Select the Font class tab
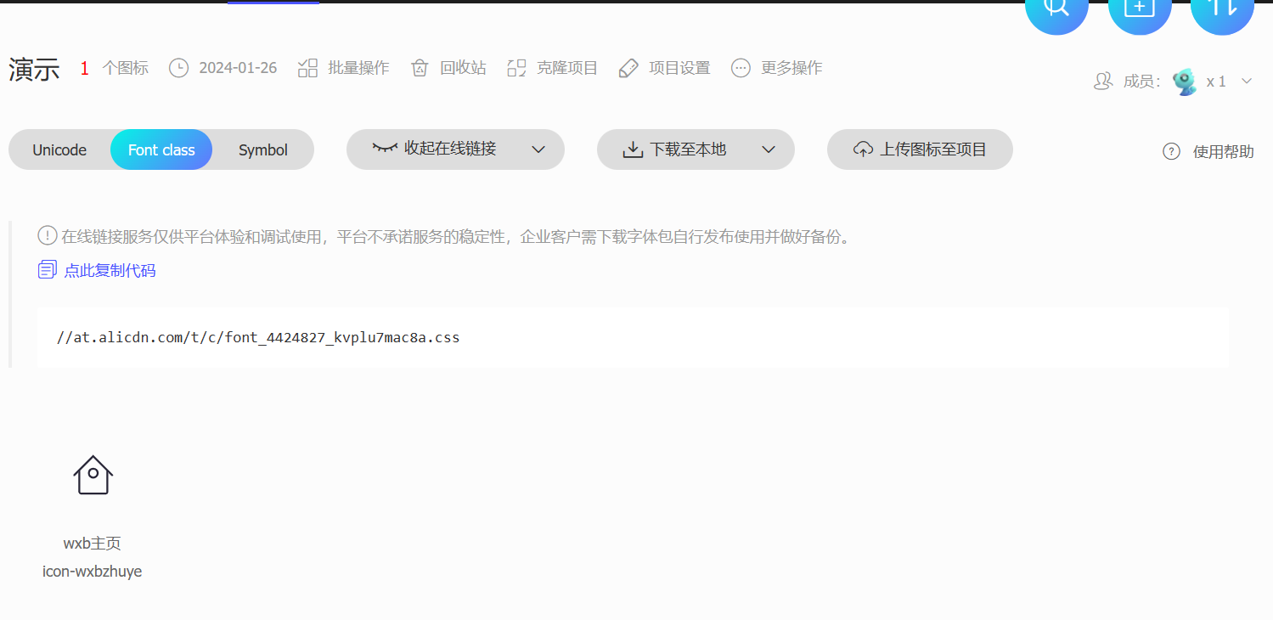 click(x=161, y=149)
